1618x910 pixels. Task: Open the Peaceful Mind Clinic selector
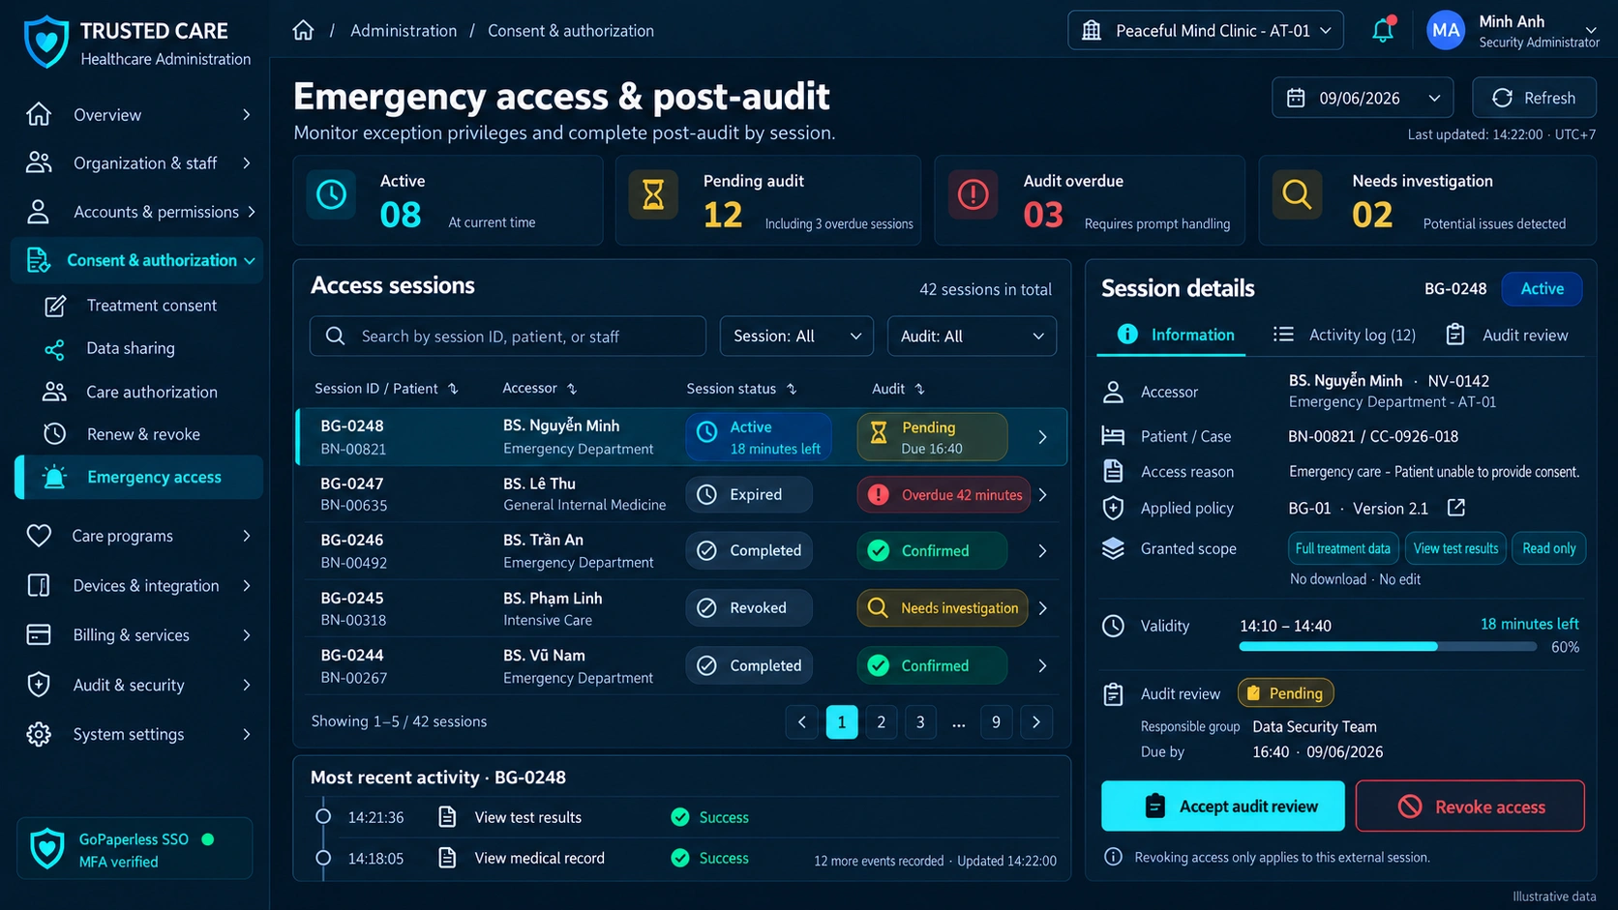tap(1206, 30)
